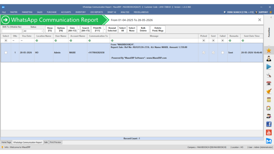Collapse the Favorites side panel chevron
Screen dimensions: 274x154
pyautogui.click(x=271, y=17)
